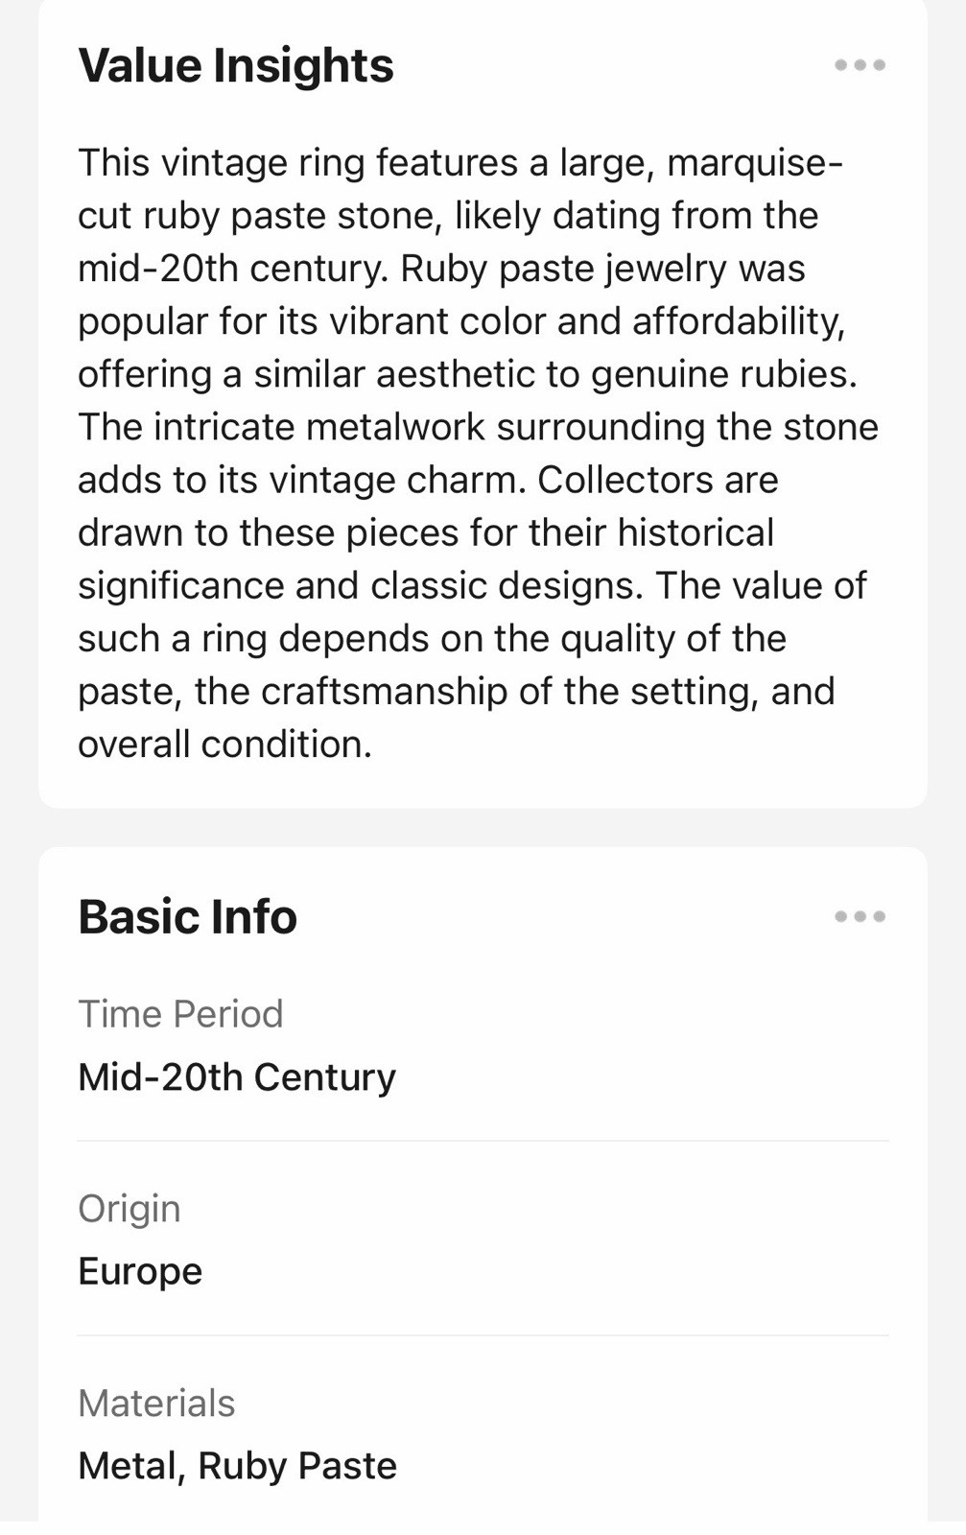Tap the Origin field label
This screenshot has width=966, height=1535.
point(130,1209)
